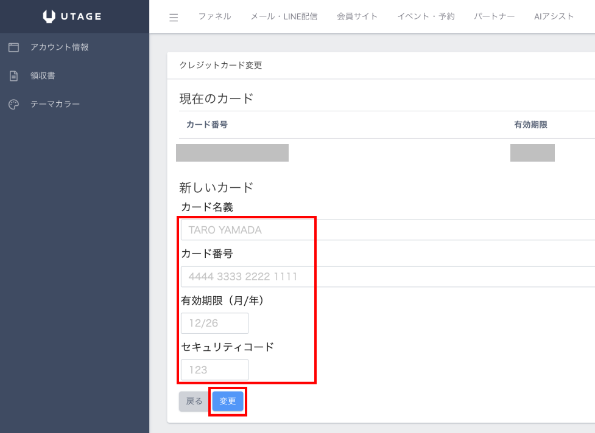Click the receipt document icon
The image size is (595, 433).
pos(13,76)
